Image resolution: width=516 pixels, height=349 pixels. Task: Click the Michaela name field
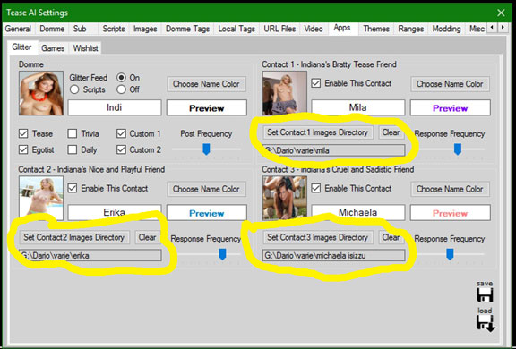pos(358,212)
